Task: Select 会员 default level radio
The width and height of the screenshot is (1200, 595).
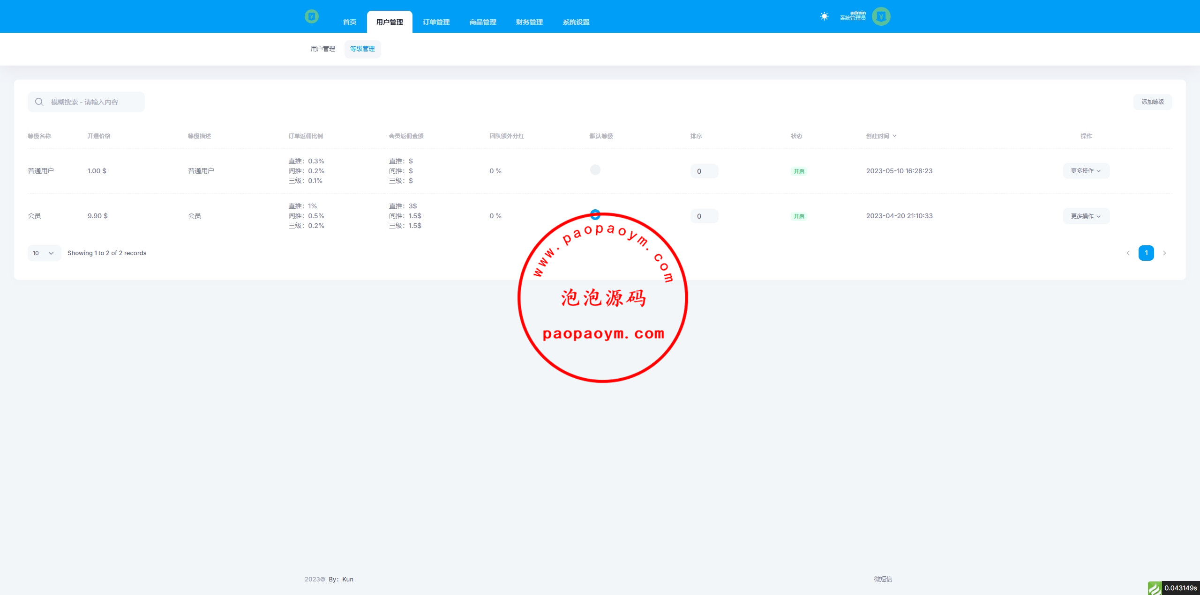Action: click(x=595, y=214)
